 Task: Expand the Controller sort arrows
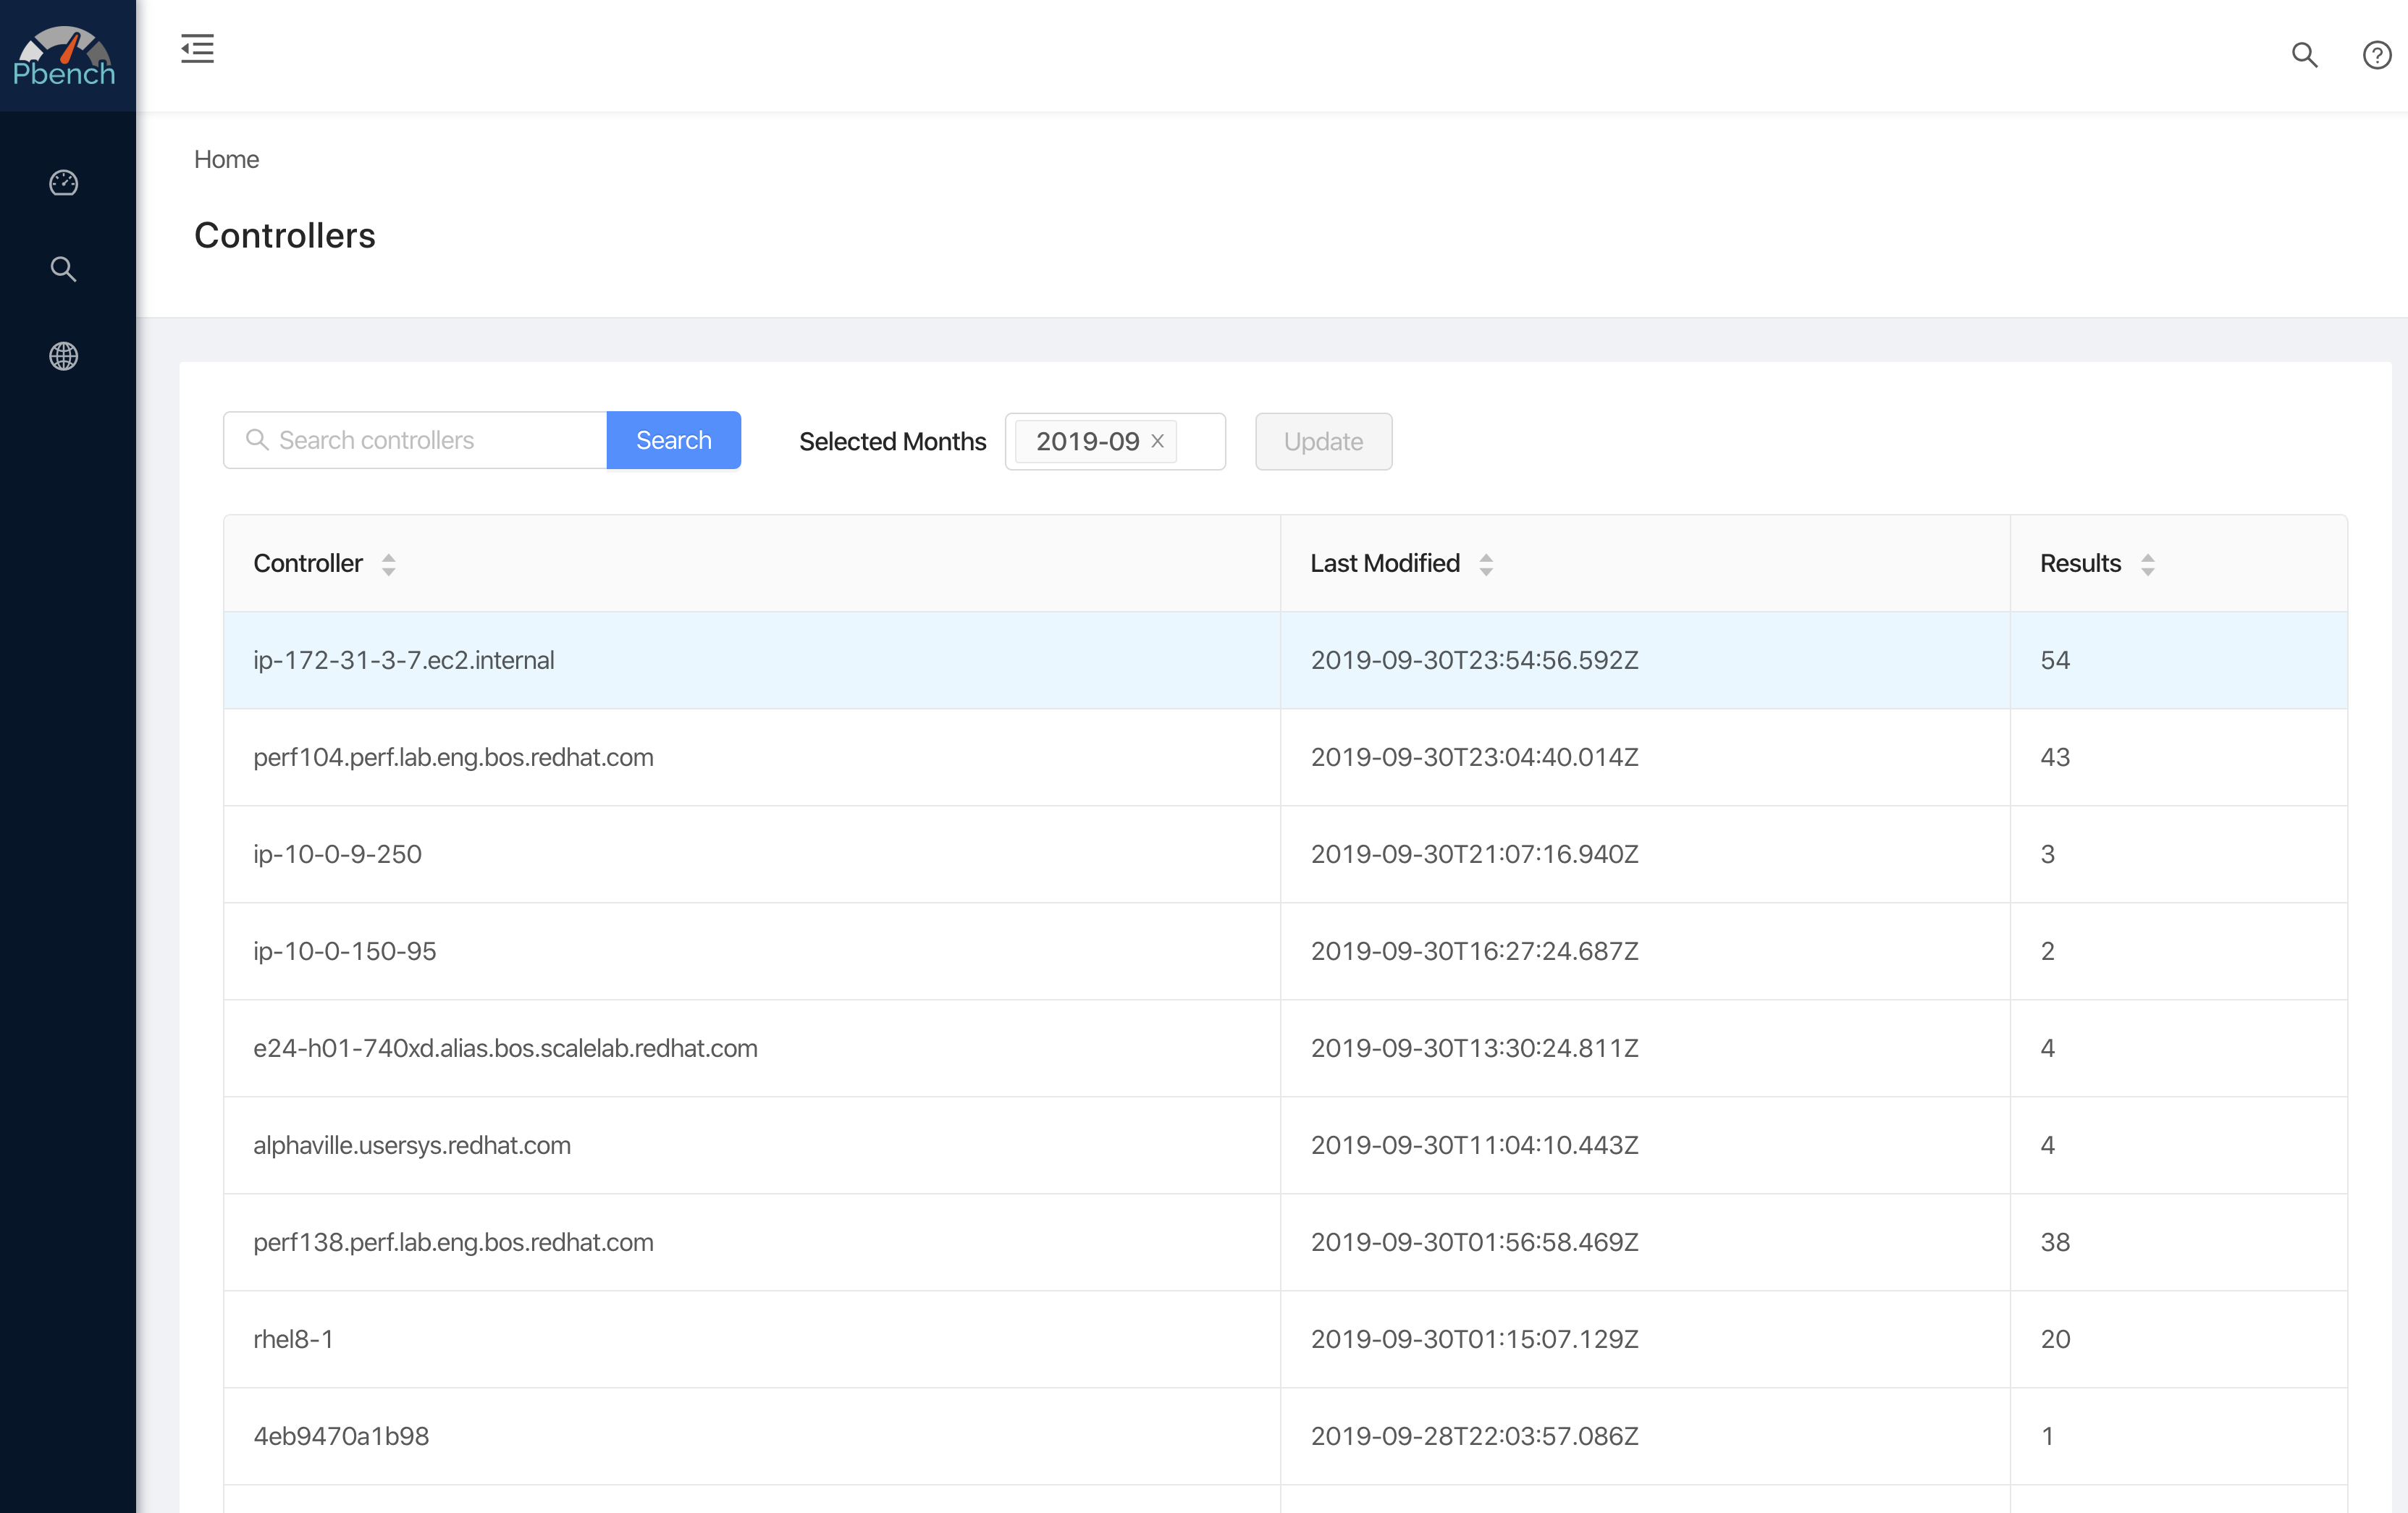coord(389,563)
